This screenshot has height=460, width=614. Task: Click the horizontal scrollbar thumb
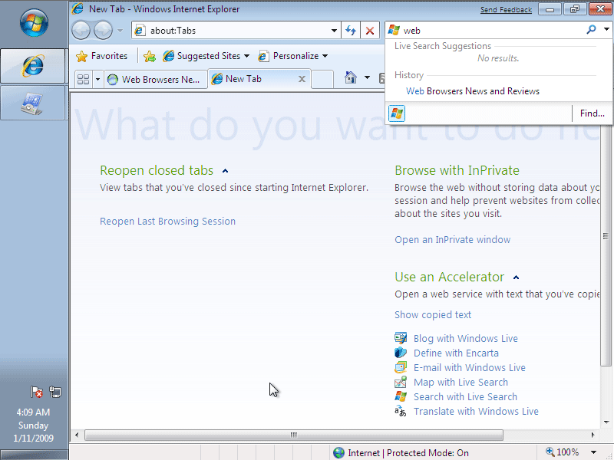click(293, 435)
